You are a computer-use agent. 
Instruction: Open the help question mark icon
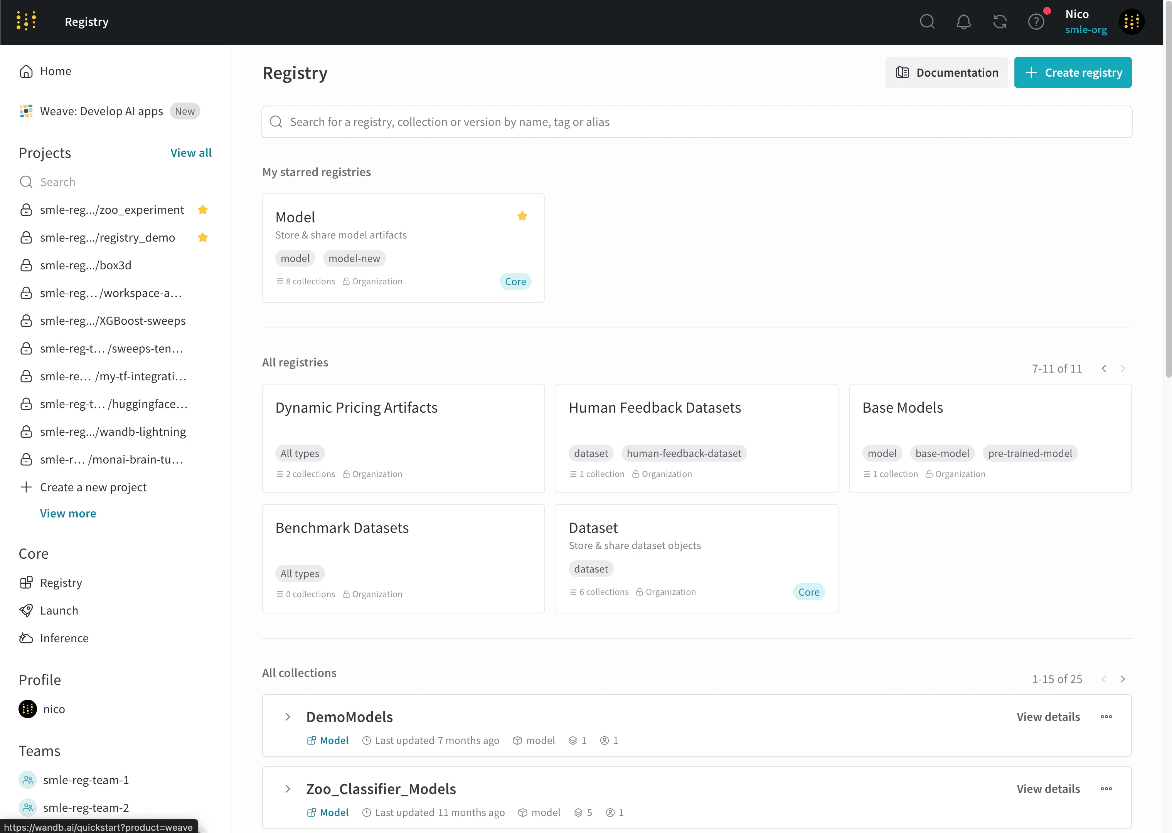pos(1036,22)
